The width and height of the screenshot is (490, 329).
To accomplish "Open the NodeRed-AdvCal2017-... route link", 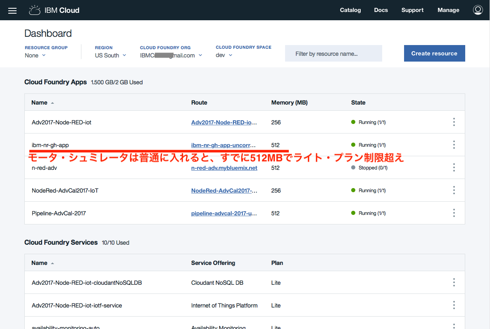I will pos(224,191).
